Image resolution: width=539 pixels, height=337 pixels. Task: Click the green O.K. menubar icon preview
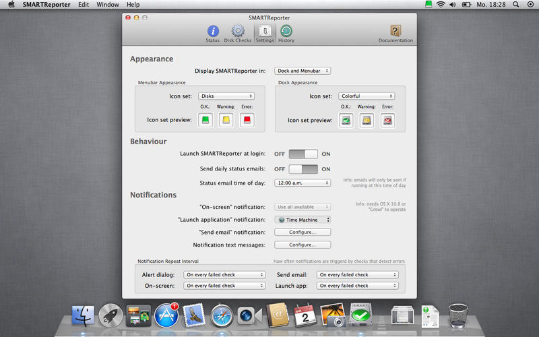(205, 121)
